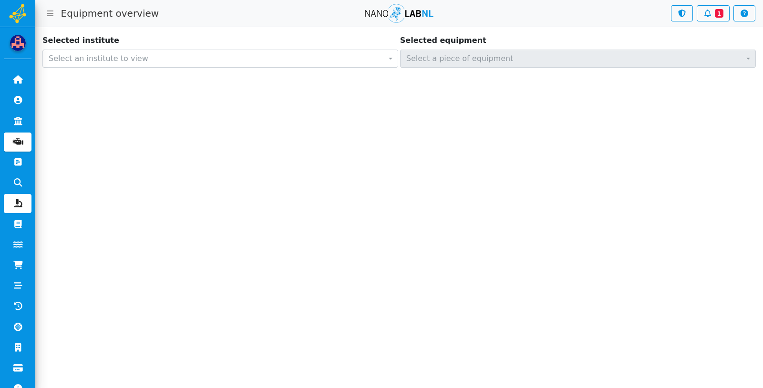Click the round crosshatched circle icon in sidebar

18,327
